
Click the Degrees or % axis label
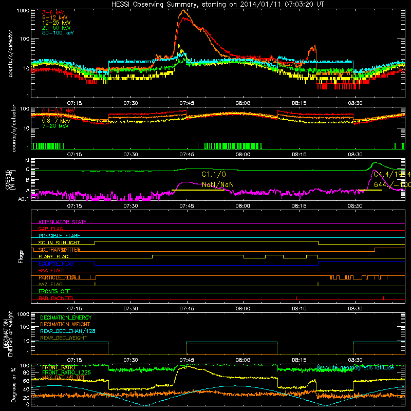pos(13,385)
